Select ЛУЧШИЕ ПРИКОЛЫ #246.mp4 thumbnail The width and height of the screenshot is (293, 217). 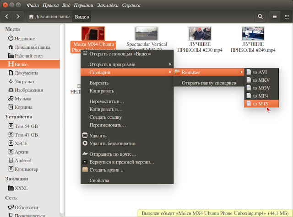click(x=253, y=33)
